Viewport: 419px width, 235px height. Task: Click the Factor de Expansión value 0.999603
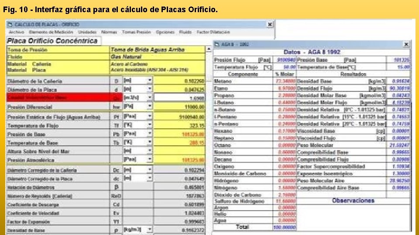pyautogui.click(x=179, y=222)
